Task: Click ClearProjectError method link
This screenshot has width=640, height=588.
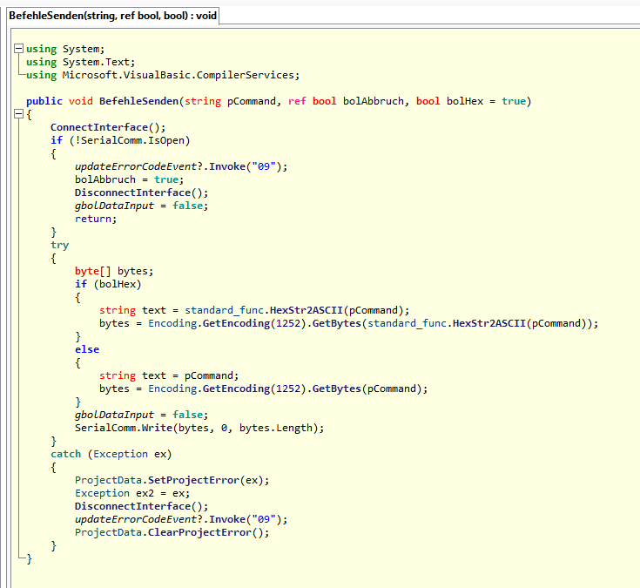Action: [x=199, y=532]
